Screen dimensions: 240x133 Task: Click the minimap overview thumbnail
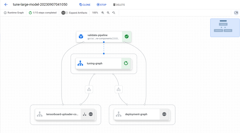tap(225, 28)
